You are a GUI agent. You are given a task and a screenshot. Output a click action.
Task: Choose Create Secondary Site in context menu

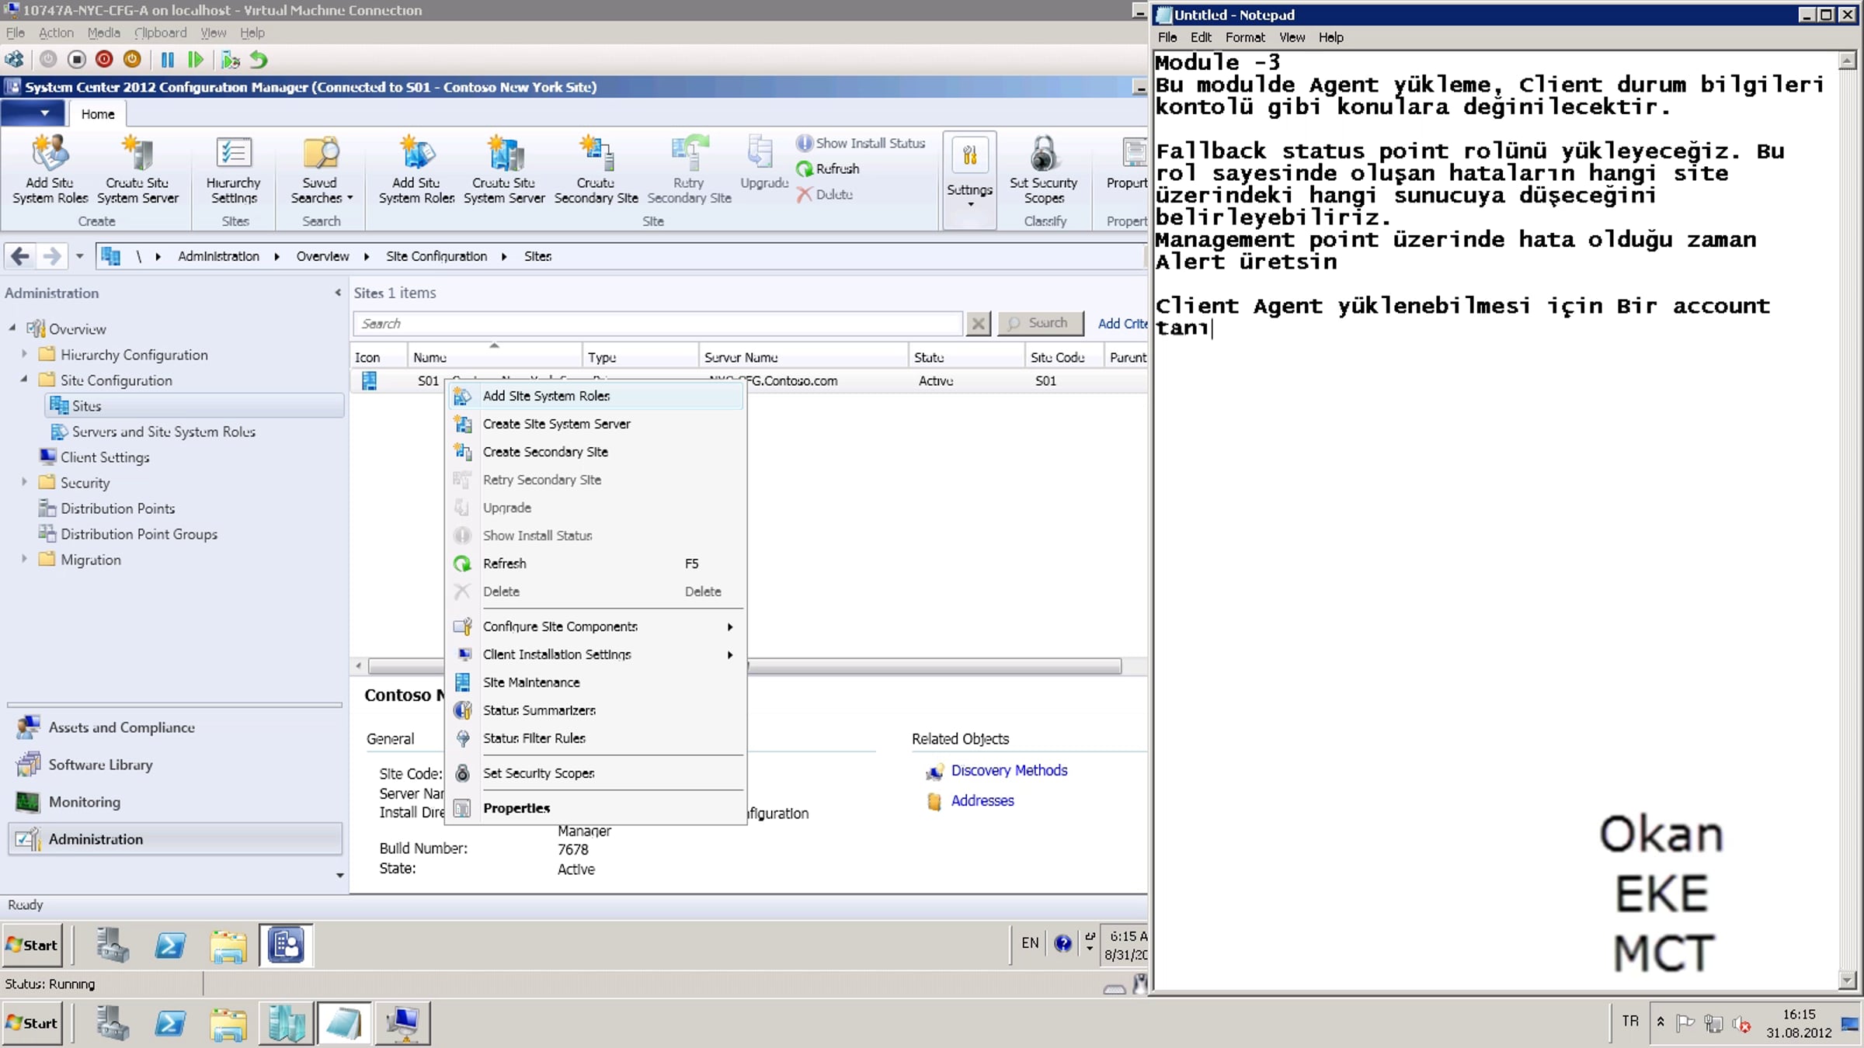596,452
